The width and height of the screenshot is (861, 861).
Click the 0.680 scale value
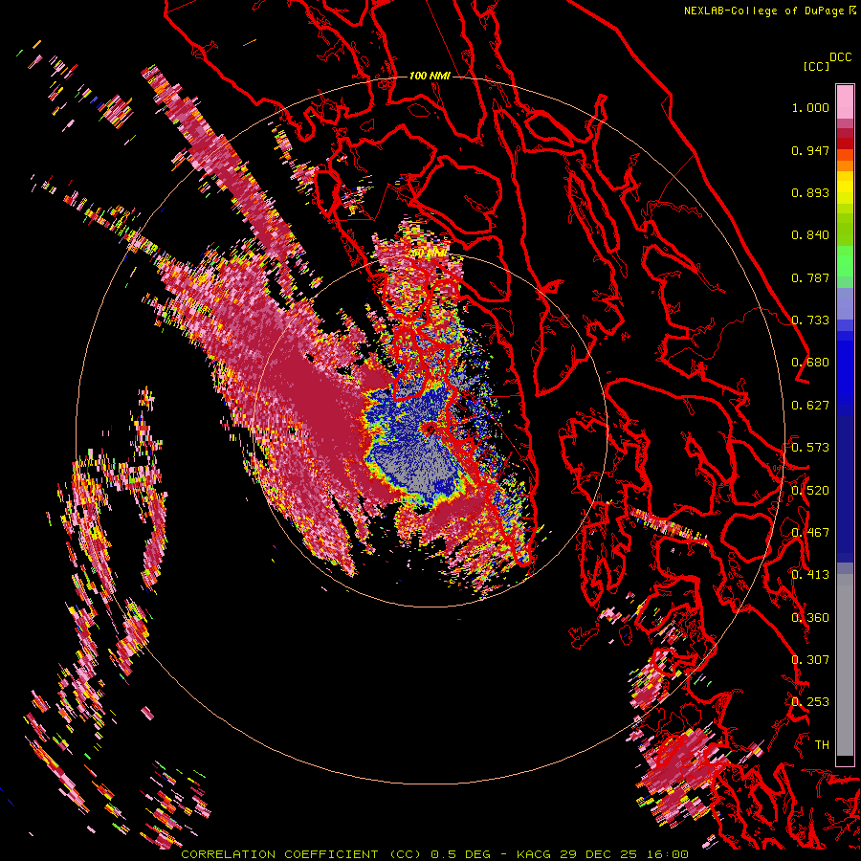pyautogui.click(x=810, y=363)
